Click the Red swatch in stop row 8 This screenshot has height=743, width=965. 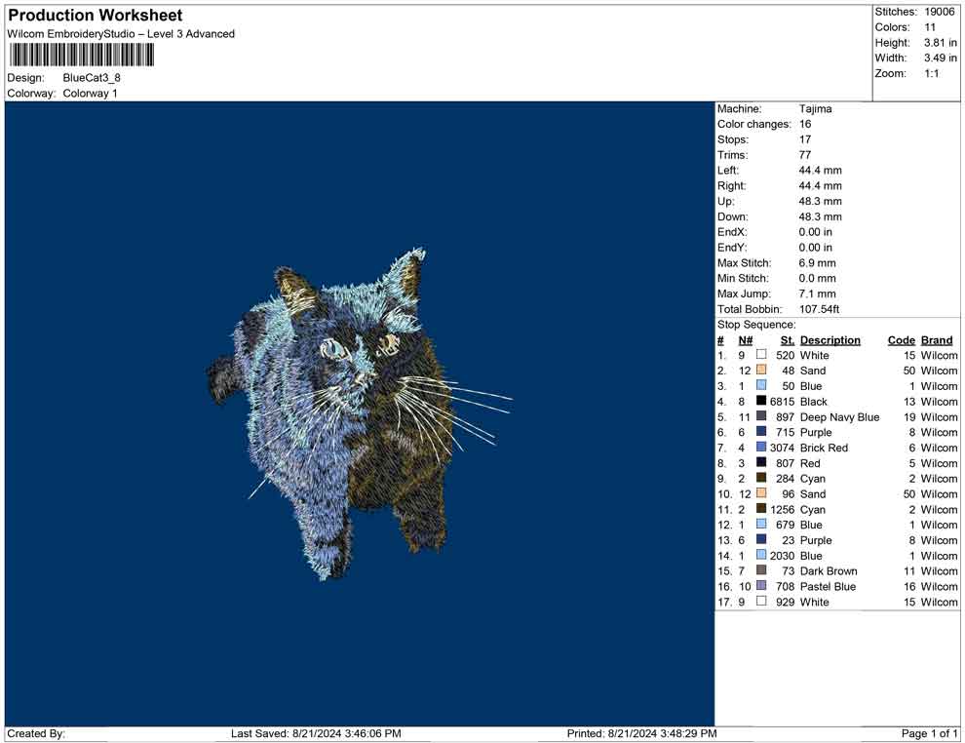(761, 463)
